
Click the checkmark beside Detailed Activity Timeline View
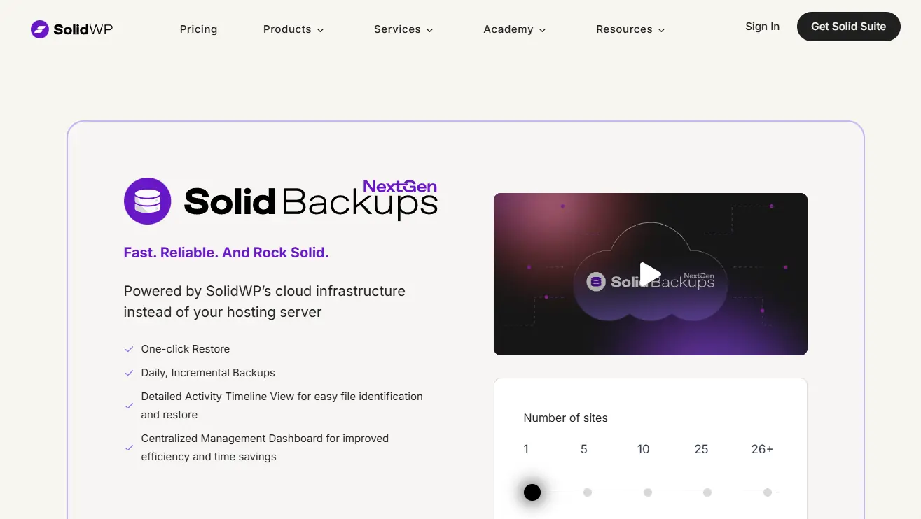coord(129,406)
